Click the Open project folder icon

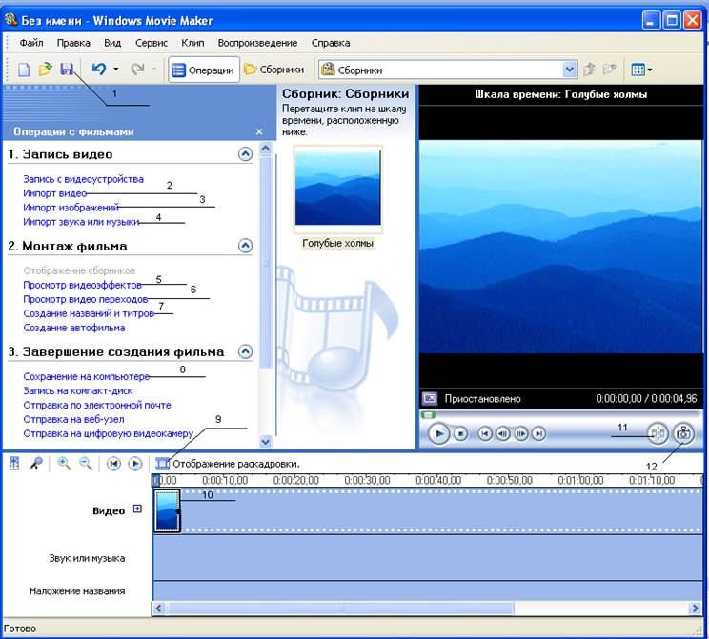pyautogui.click(x=45, y=70)
